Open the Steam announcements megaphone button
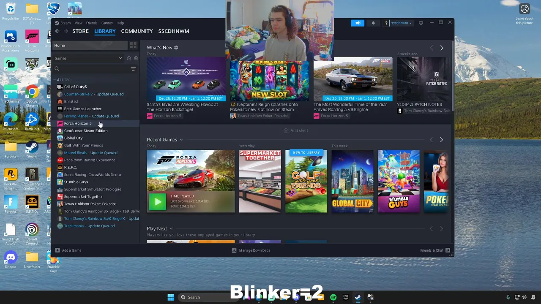541x304 pixels. [x=358, y=23]
